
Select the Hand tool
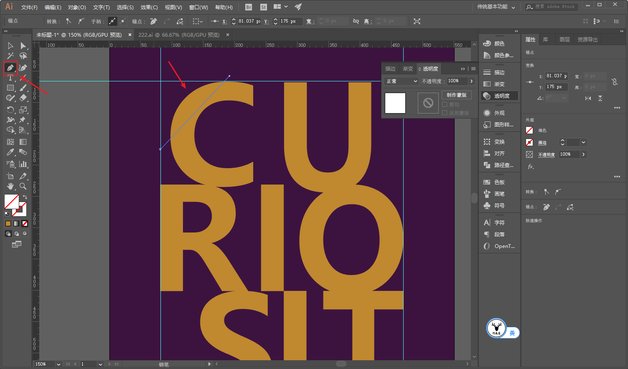(10, 186)
